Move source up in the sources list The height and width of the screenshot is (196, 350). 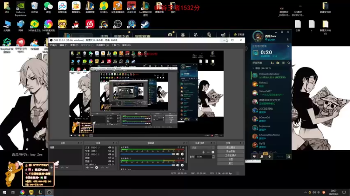102,167
